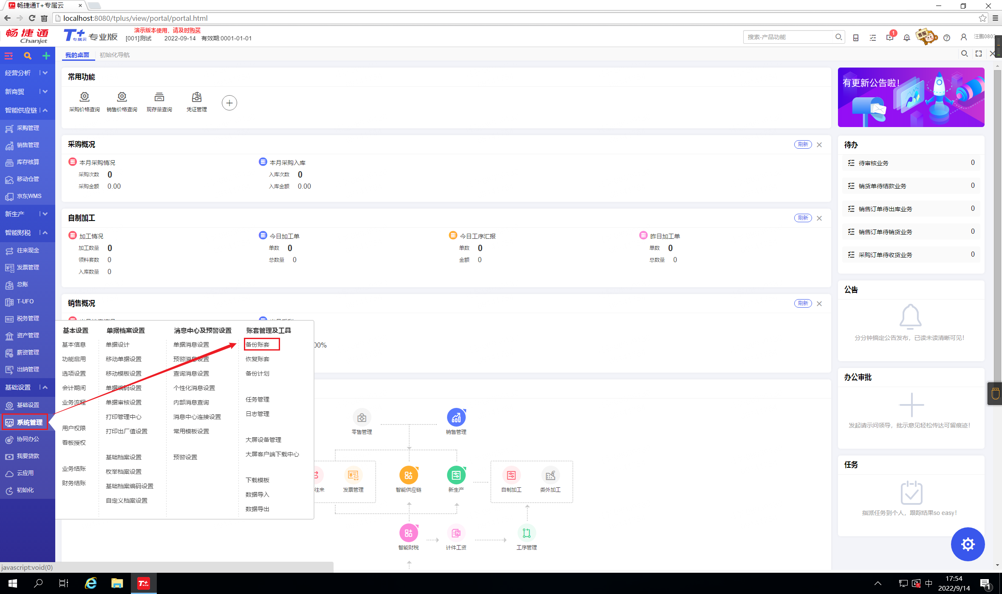
Task: Expand the 经营分析 sidebar section
Action: [45, 73]
